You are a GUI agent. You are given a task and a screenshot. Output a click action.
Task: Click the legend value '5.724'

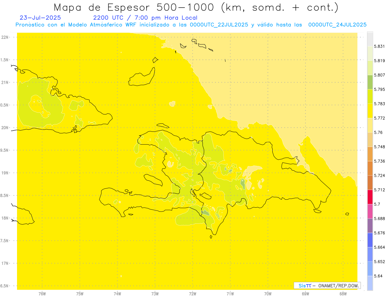(380, 176)
